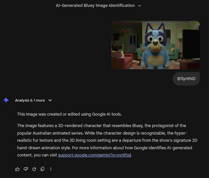Expand the chevron beside the conversation title
Screen dimensions: 209x178
click(140, 6)
